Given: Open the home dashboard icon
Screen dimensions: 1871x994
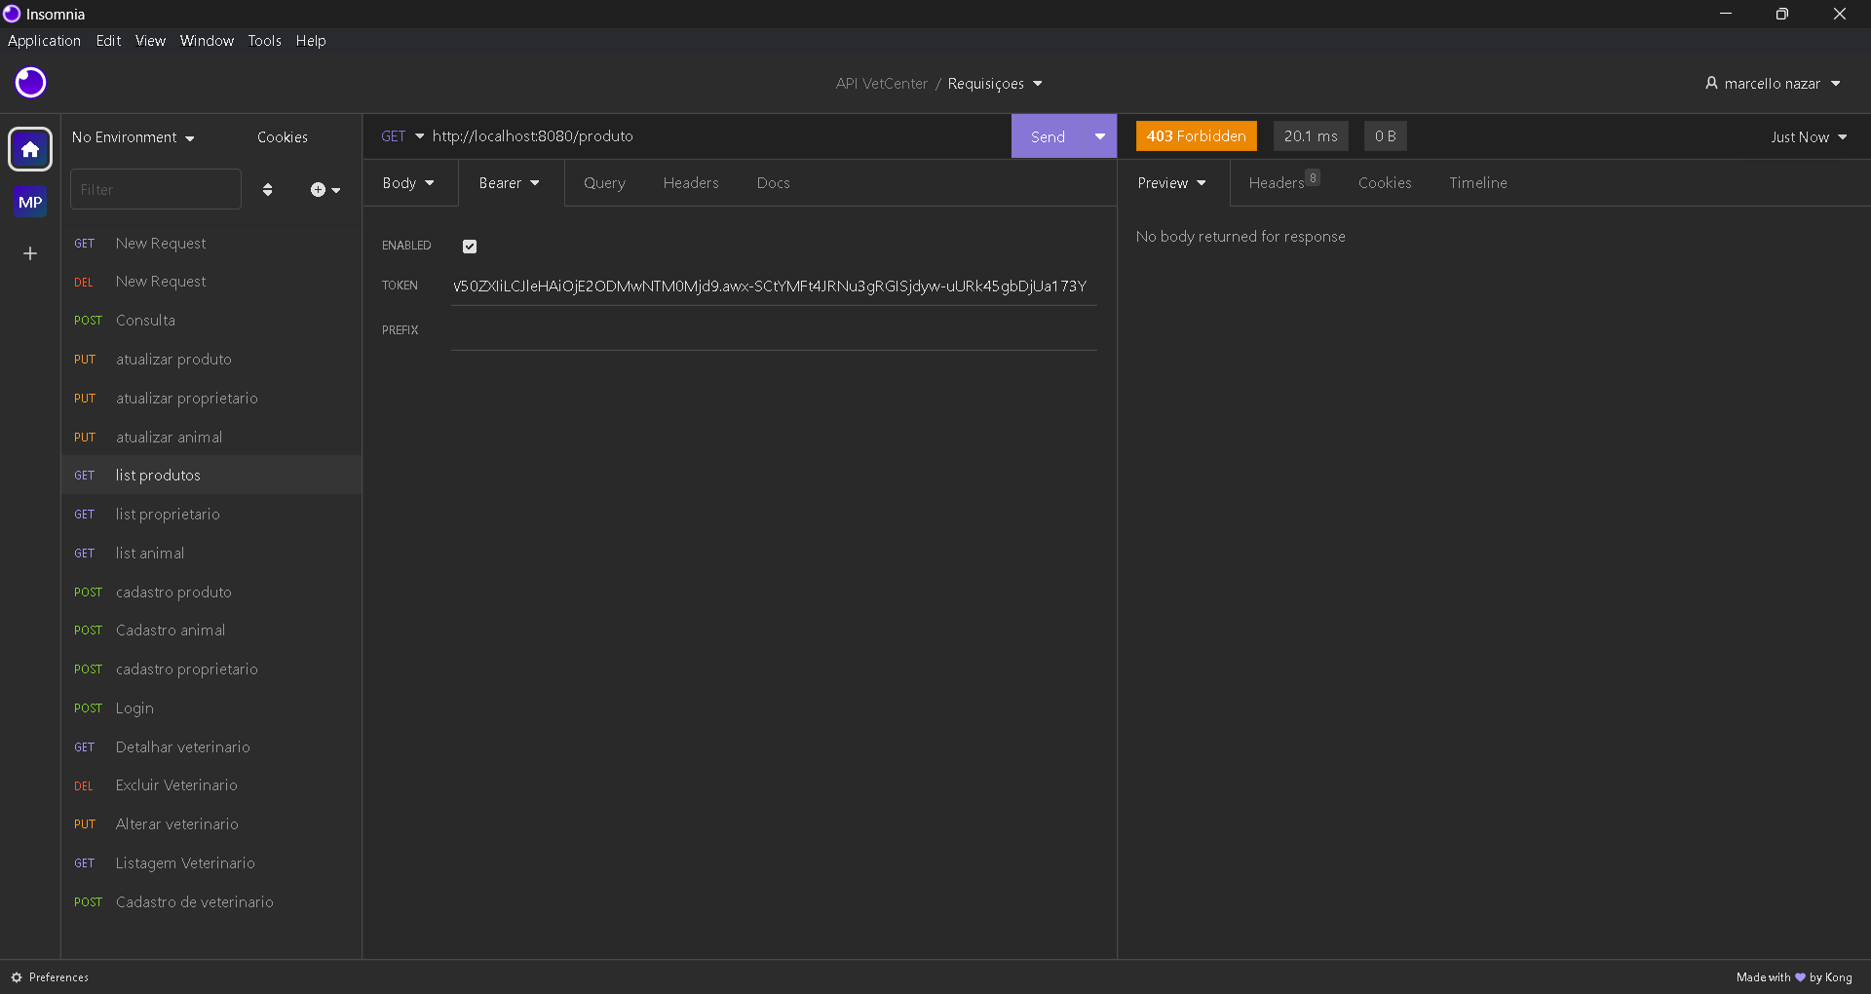Looking at the screenshot, I should [x=30, y=149].
